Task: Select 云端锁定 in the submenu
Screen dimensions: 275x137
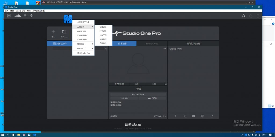Action: (x=103, y=43)
